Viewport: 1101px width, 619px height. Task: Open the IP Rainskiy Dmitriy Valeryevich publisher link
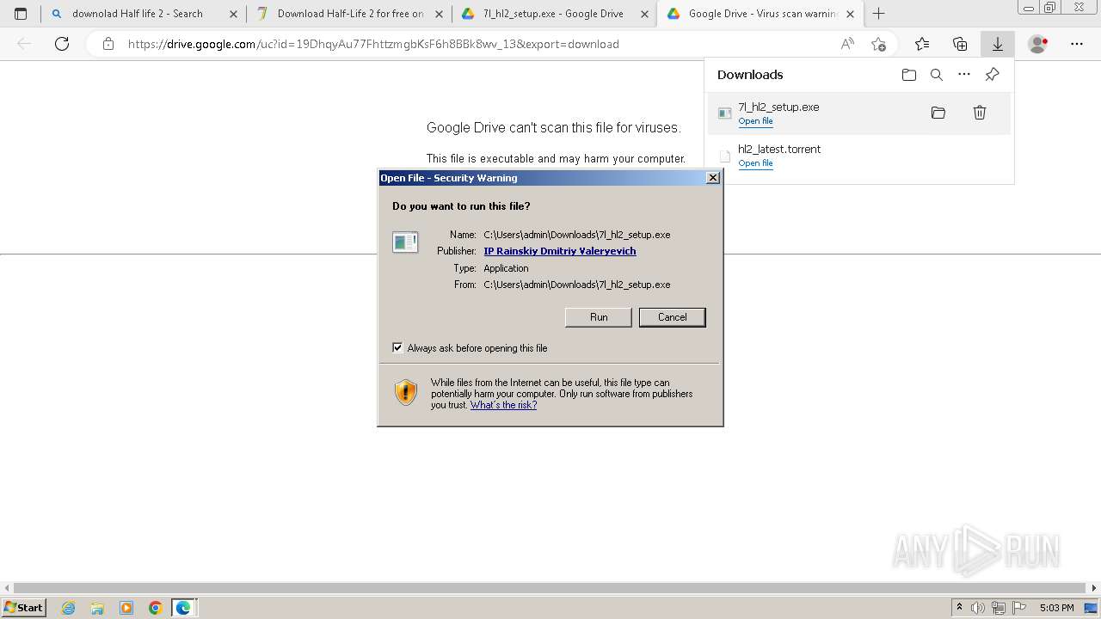click(560, 251)
